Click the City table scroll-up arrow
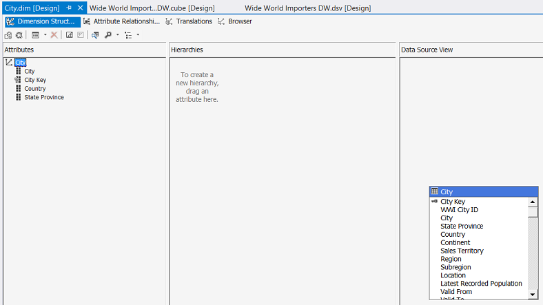Image resolution: width=543 pixels, height=305 pixels. click(533, 202)
